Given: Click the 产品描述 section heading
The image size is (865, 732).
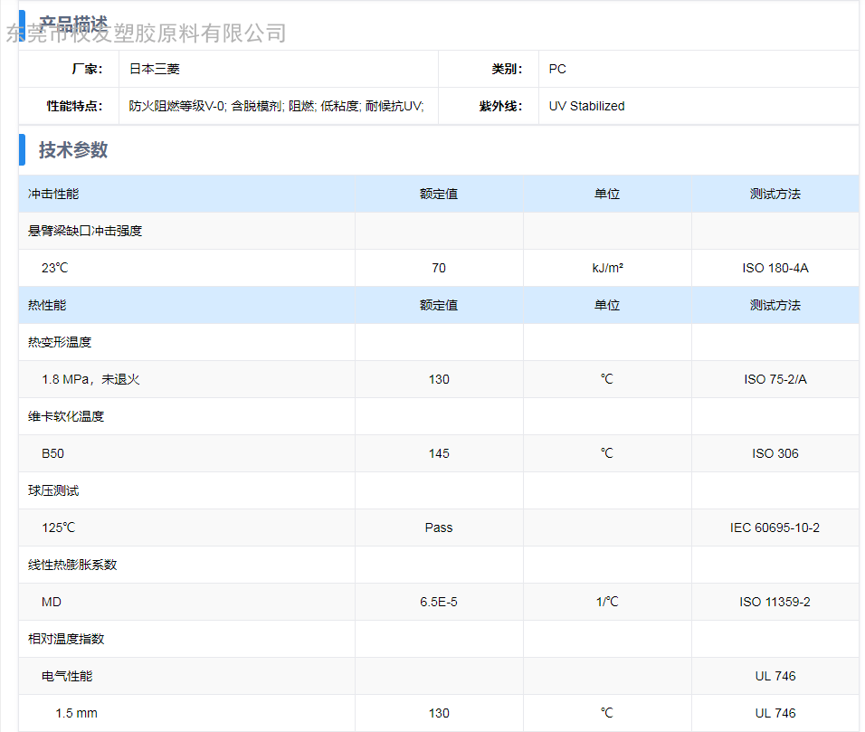Looking at the screenshot, I should [73, 22].
